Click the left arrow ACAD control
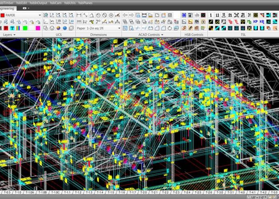Screen dimensions: 279x199 125,15
